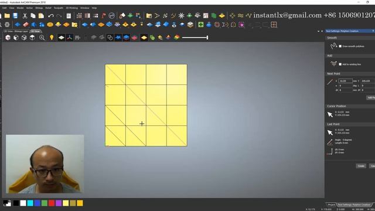Image resolution: width=375 pixels, height=211 pixels.
Task: Adjust the 3D View toolbar slider
Action: 195,38
